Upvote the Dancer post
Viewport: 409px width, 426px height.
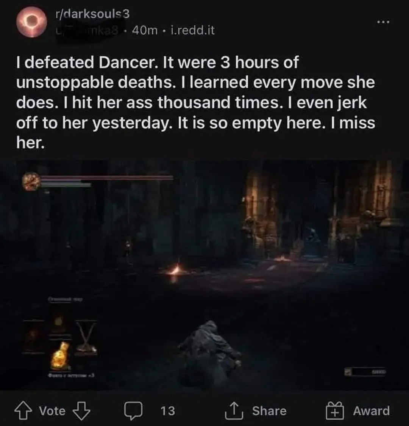coord(23,410)
